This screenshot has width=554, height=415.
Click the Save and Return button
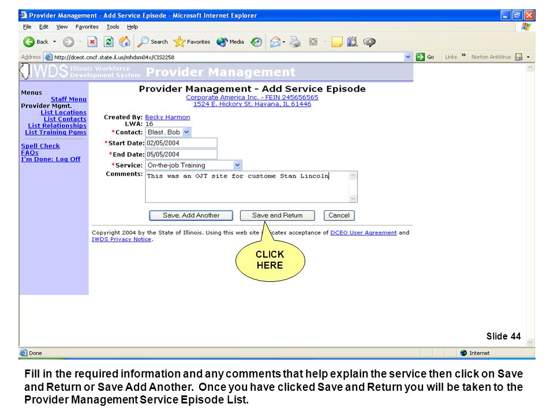pos(278,215)
